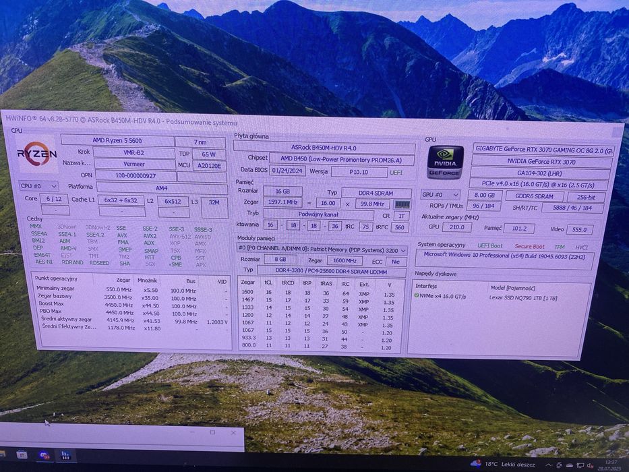Click the 65 W TDP field

point(208,154)
